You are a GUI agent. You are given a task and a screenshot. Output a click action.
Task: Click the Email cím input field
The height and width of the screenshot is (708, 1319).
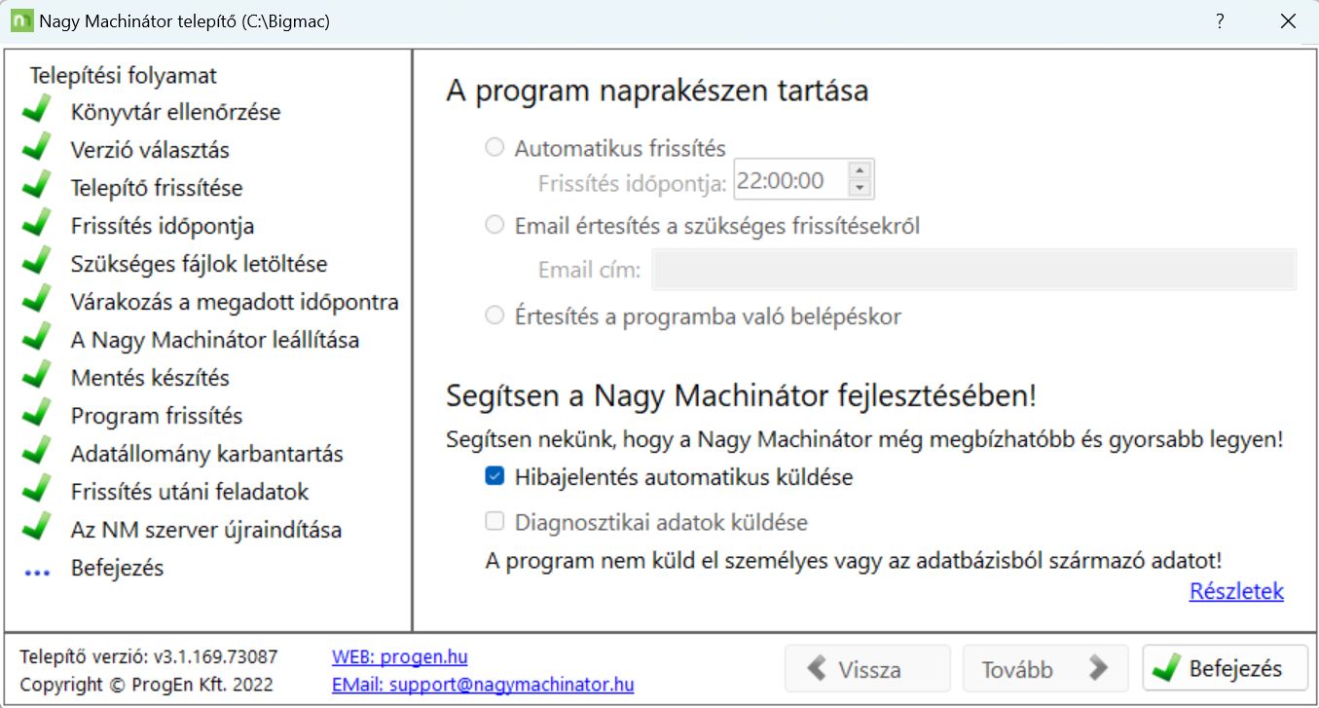coord(974,270)
